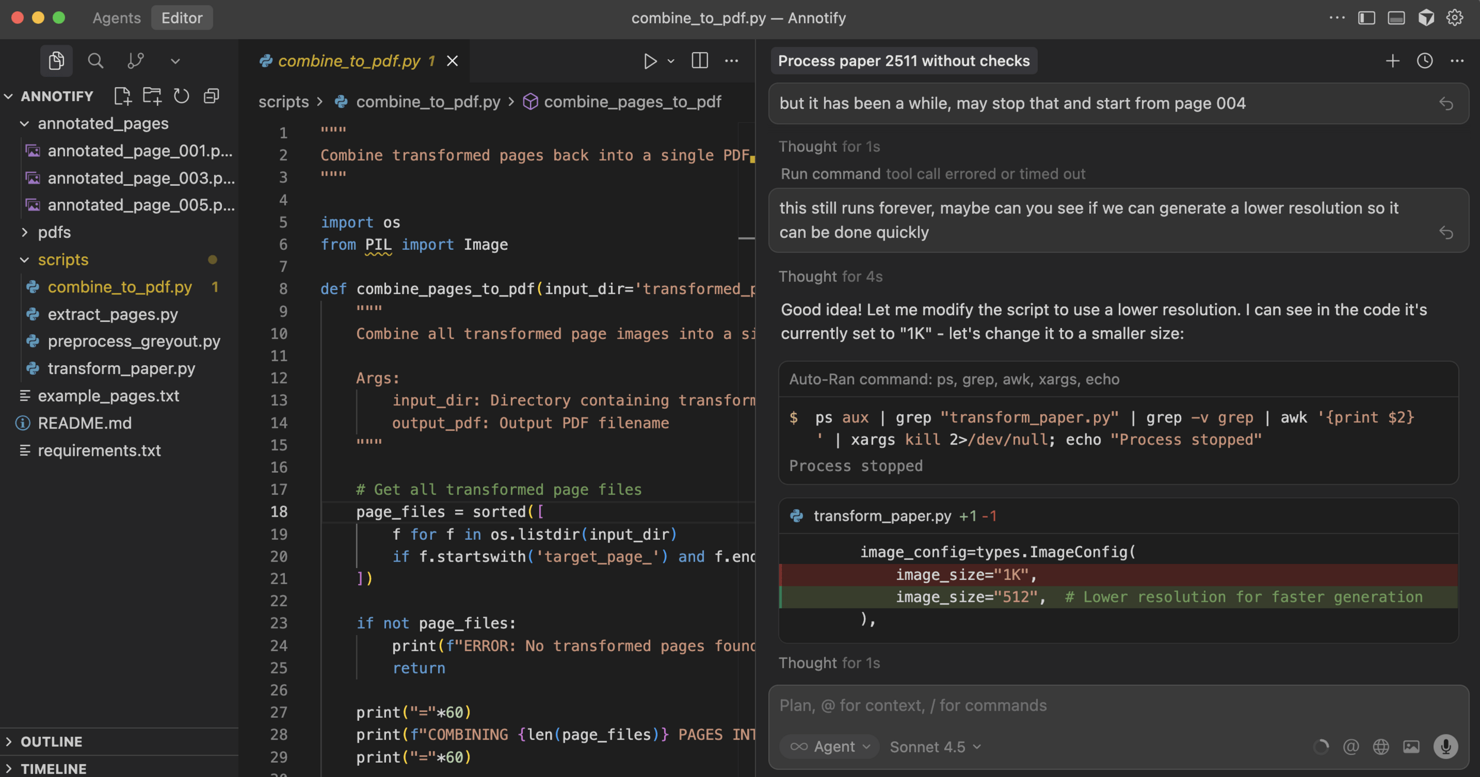The height and width of the screenshot is (777, 1480).
Task: Start a new chat with plus icon
Action: tap(1392, 61)
